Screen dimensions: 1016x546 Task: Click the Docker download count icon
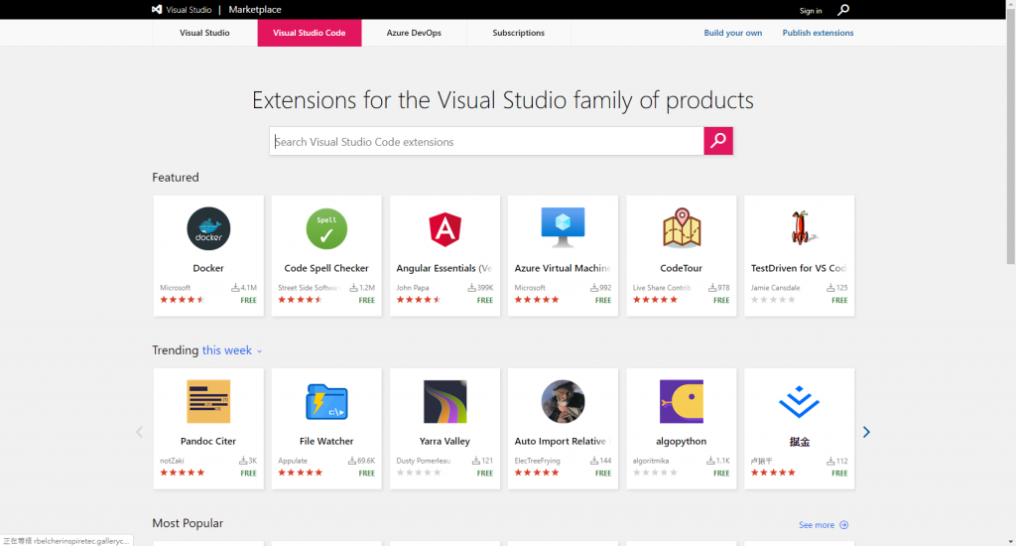pos(235,287)
